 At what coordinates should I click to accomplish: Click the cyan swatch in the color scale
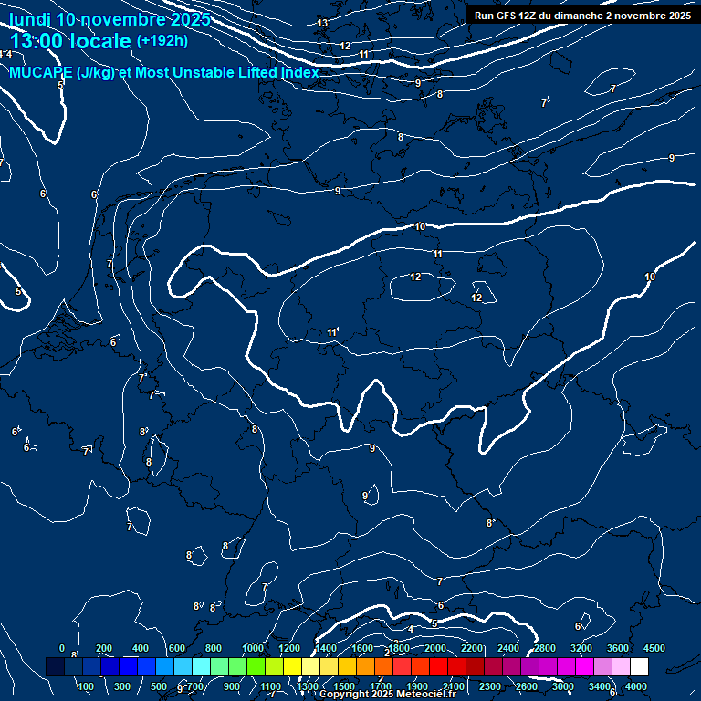tap(201, 666)
